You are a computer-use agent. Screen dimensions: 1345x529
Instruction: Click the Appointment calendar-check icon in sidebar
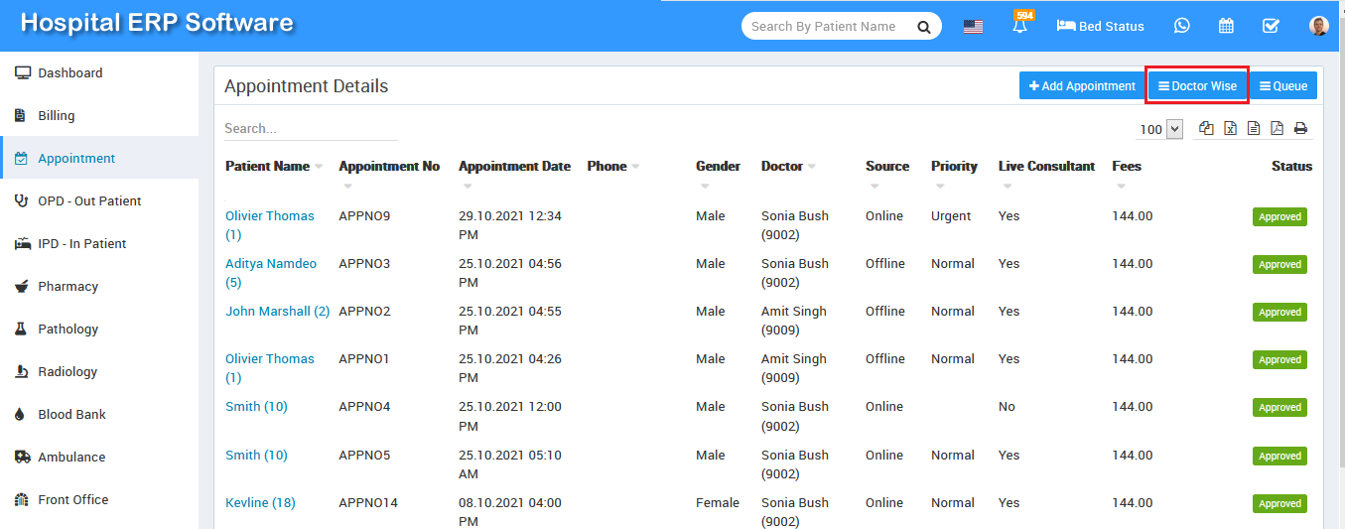pyautogui.click(x=21, y=158)
